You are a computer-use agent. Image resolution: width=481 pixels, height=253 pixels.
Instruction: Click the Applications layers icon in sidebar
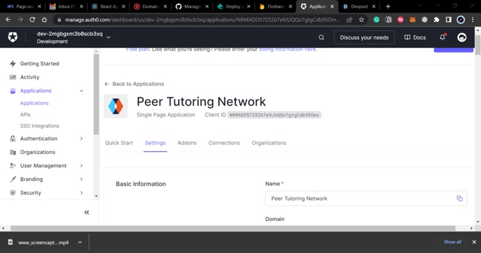[x=13, y=91]
